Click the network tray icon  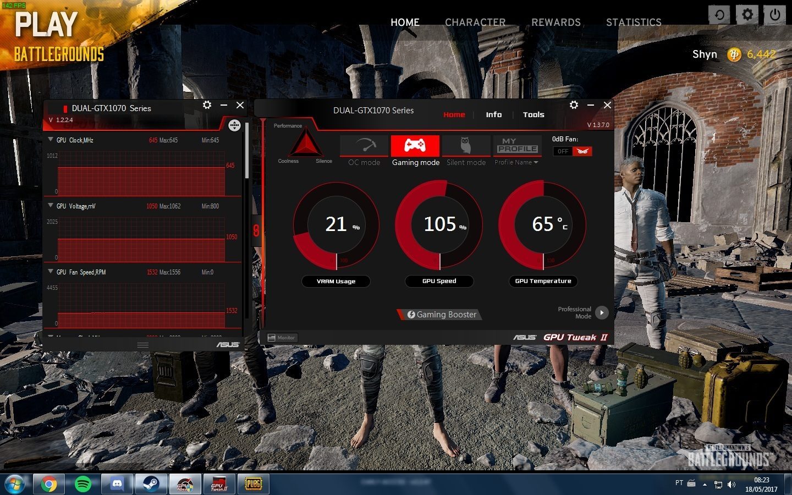718,484
